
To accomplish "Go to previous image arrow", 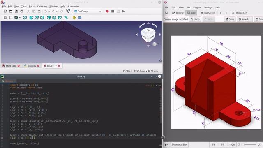I will (x=221, y=13).
